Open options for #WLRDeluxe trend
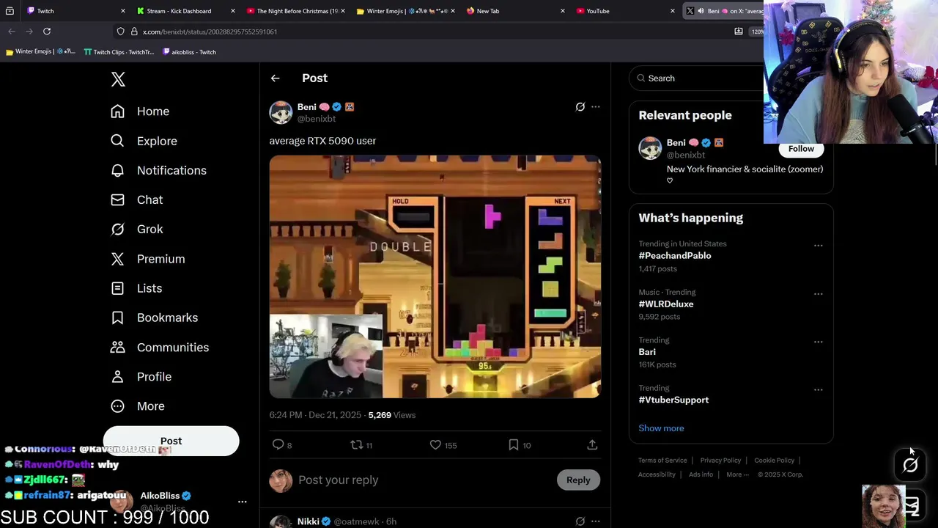 click(818, 294)
